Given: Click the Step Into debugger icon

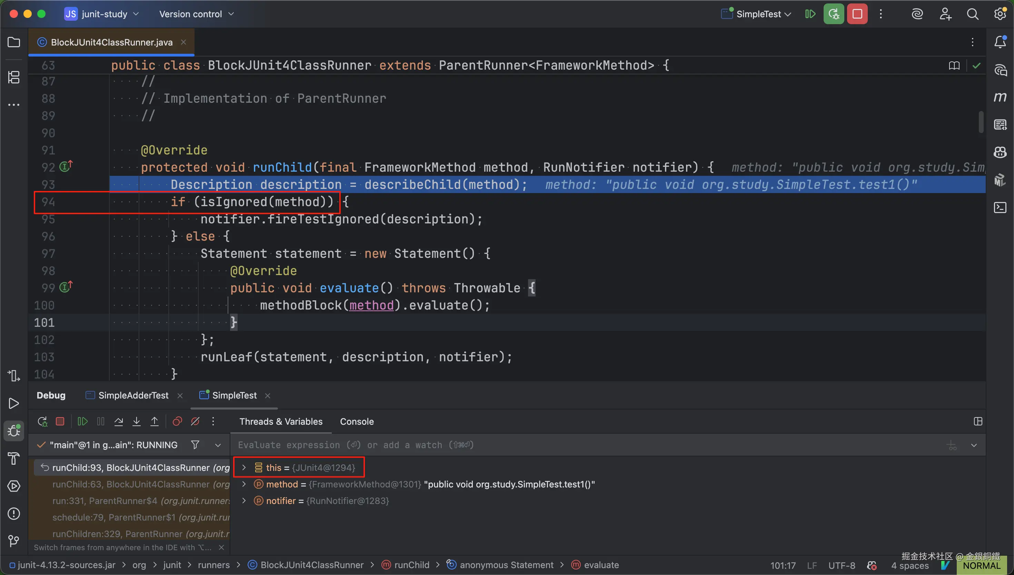Looking at the screenshot, I should 136,421.
